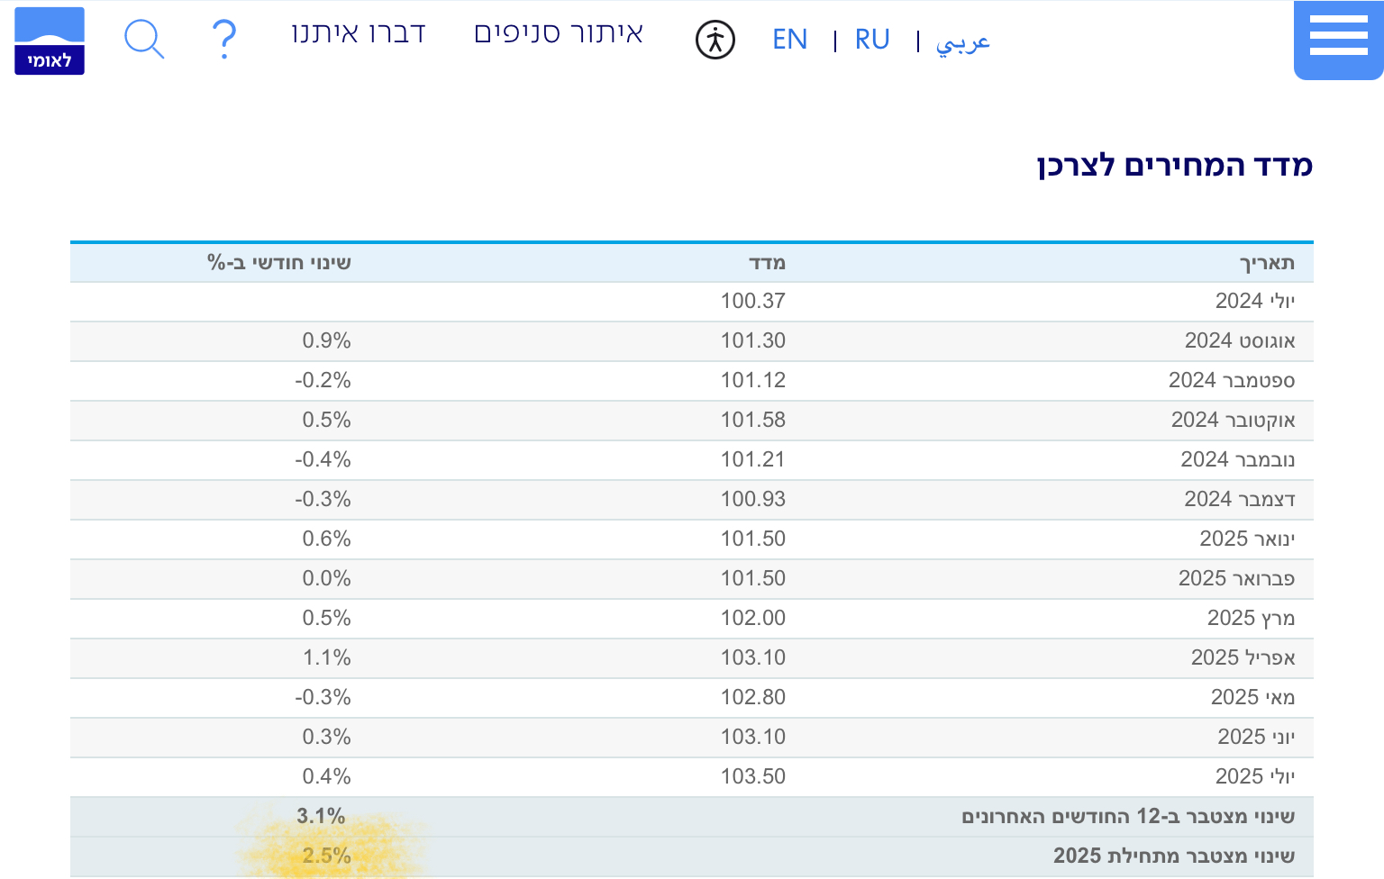Select the 0.6% monthly change cell
Screen dimensions: 1384x879
tap(326, 539)
